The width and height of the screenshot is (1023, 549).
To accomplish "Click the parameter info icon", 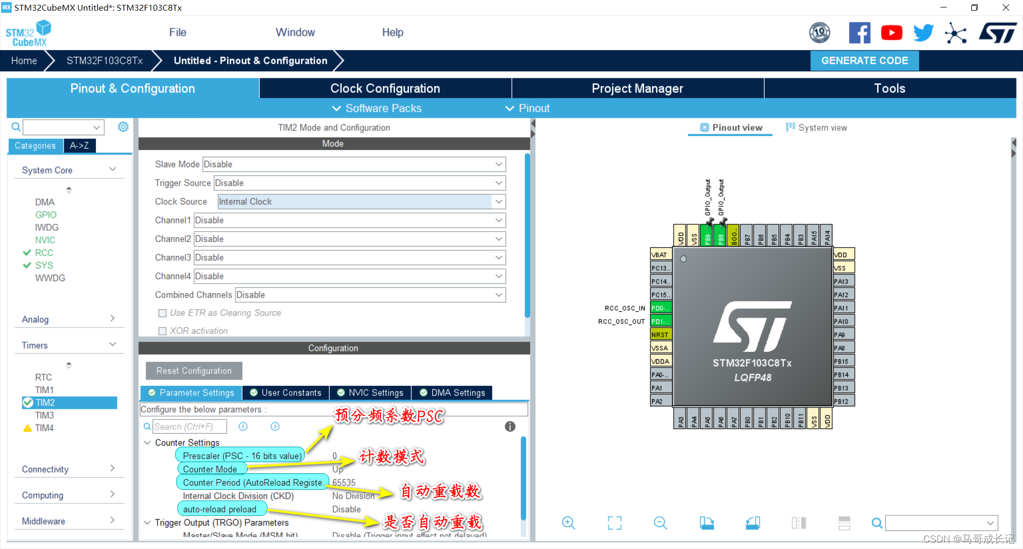I will tap(510, 426).
